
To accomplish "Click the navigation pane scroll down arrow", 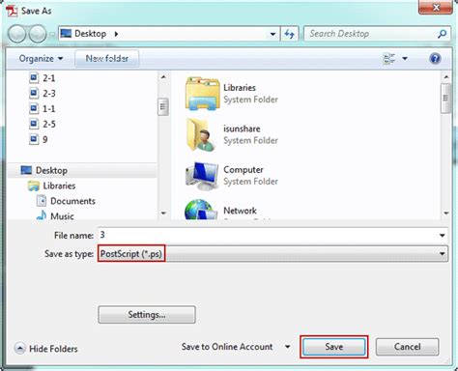I will click(x=163, y=214).
